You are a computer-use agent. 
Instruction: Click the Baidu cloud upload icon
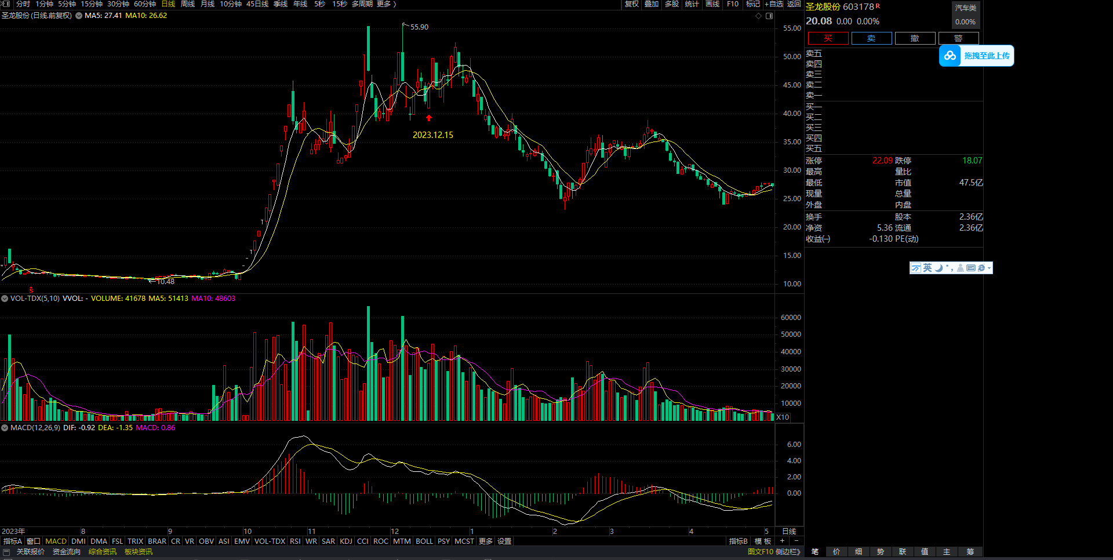[950, 56]
